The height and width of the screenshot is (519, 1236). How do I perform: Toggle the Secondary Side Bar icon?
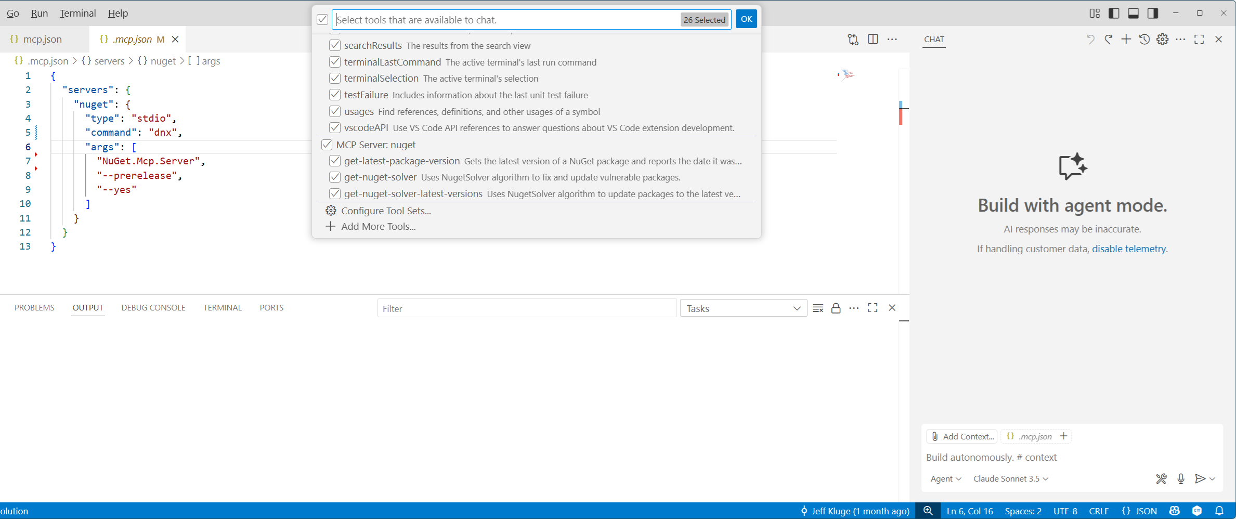[x=1153, y=14]
